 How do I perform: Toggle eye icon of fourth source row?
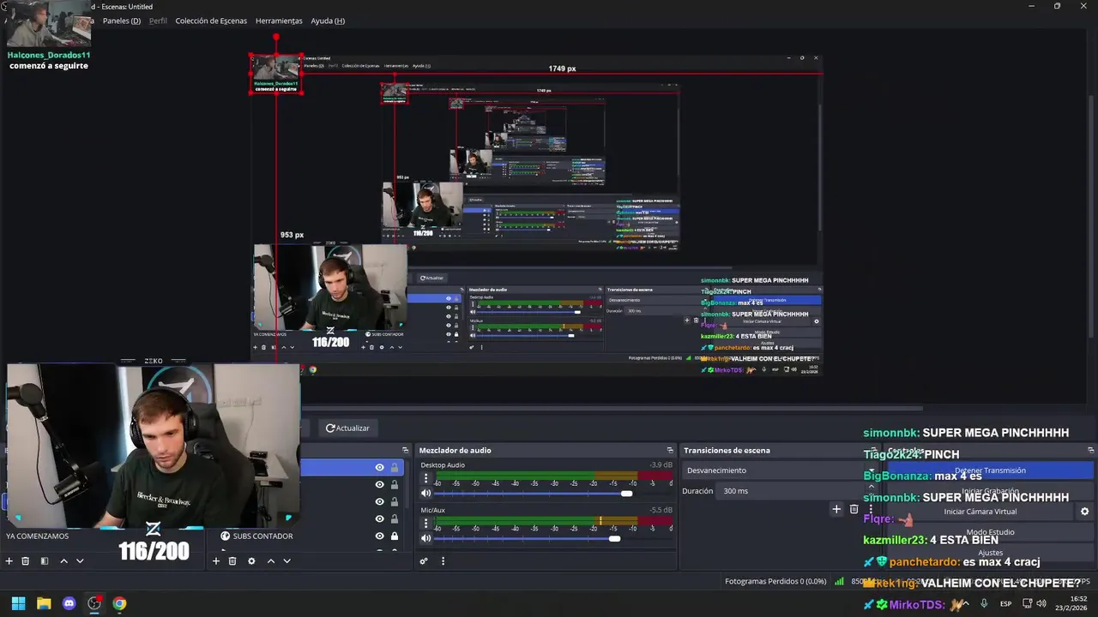point(379,518)
